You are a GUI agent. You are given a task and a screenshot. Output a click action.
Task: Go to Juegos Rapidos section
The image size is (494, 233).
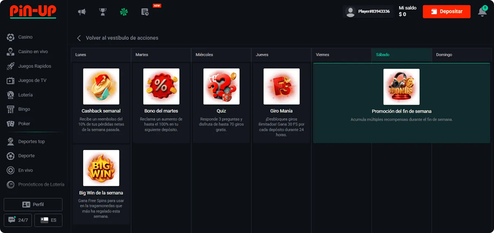tap(35, 66)
